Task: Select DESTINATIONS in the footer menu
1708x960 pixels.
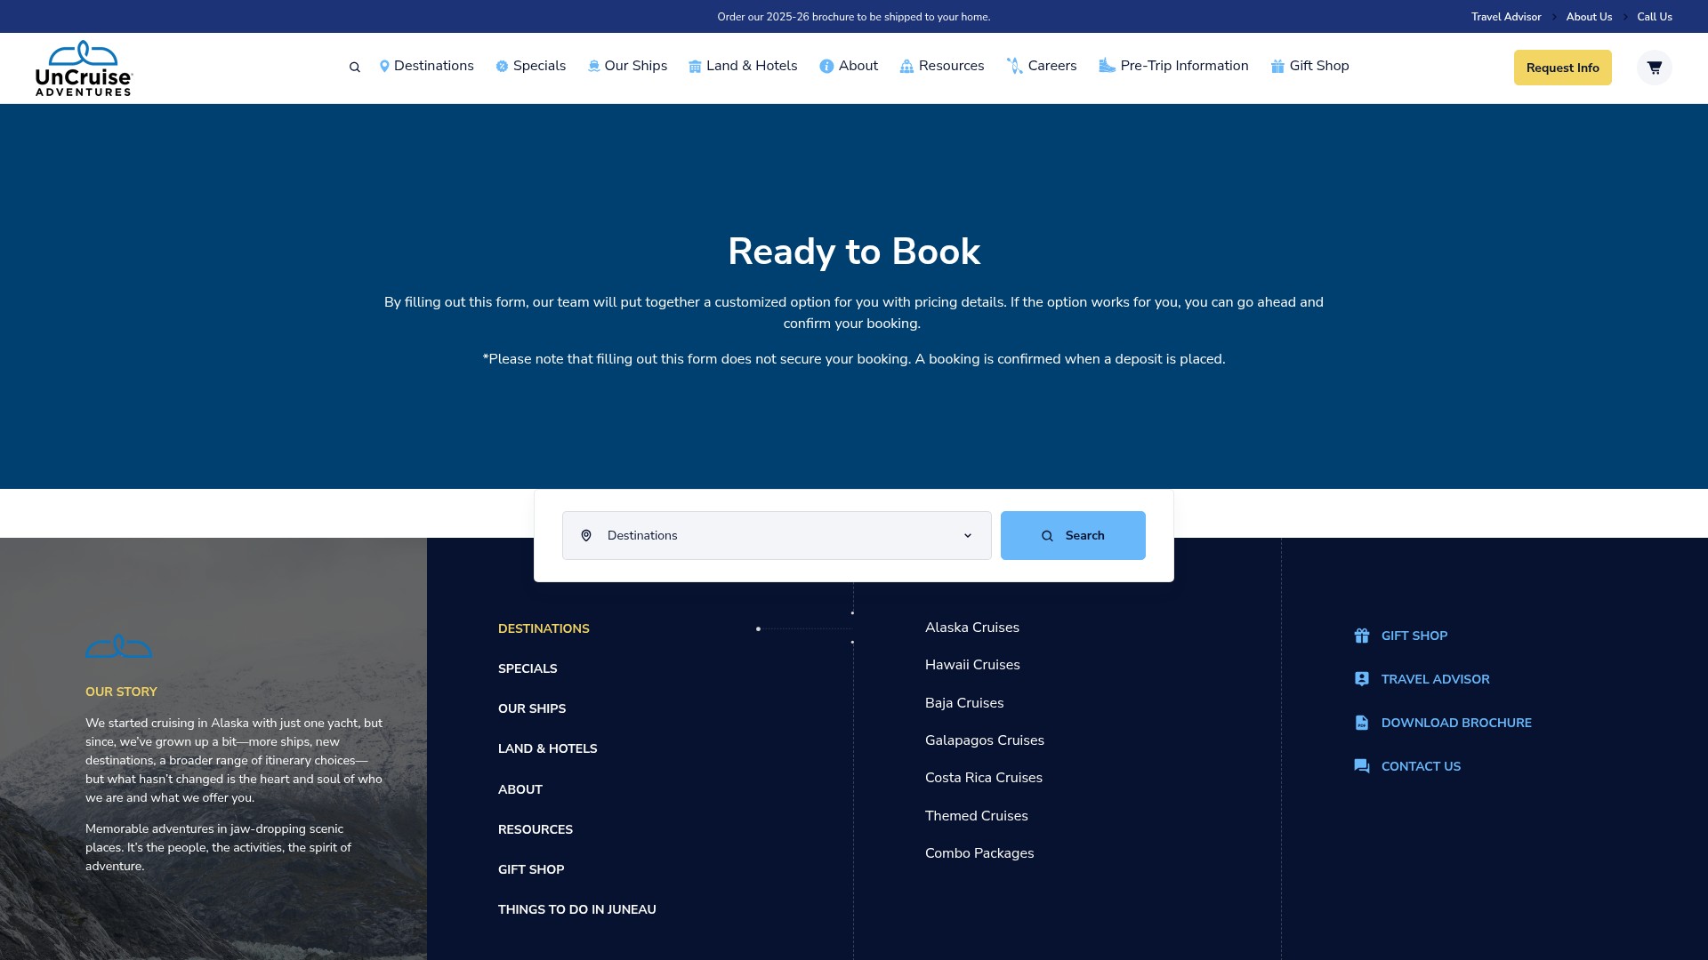Action: click(544, 628)
